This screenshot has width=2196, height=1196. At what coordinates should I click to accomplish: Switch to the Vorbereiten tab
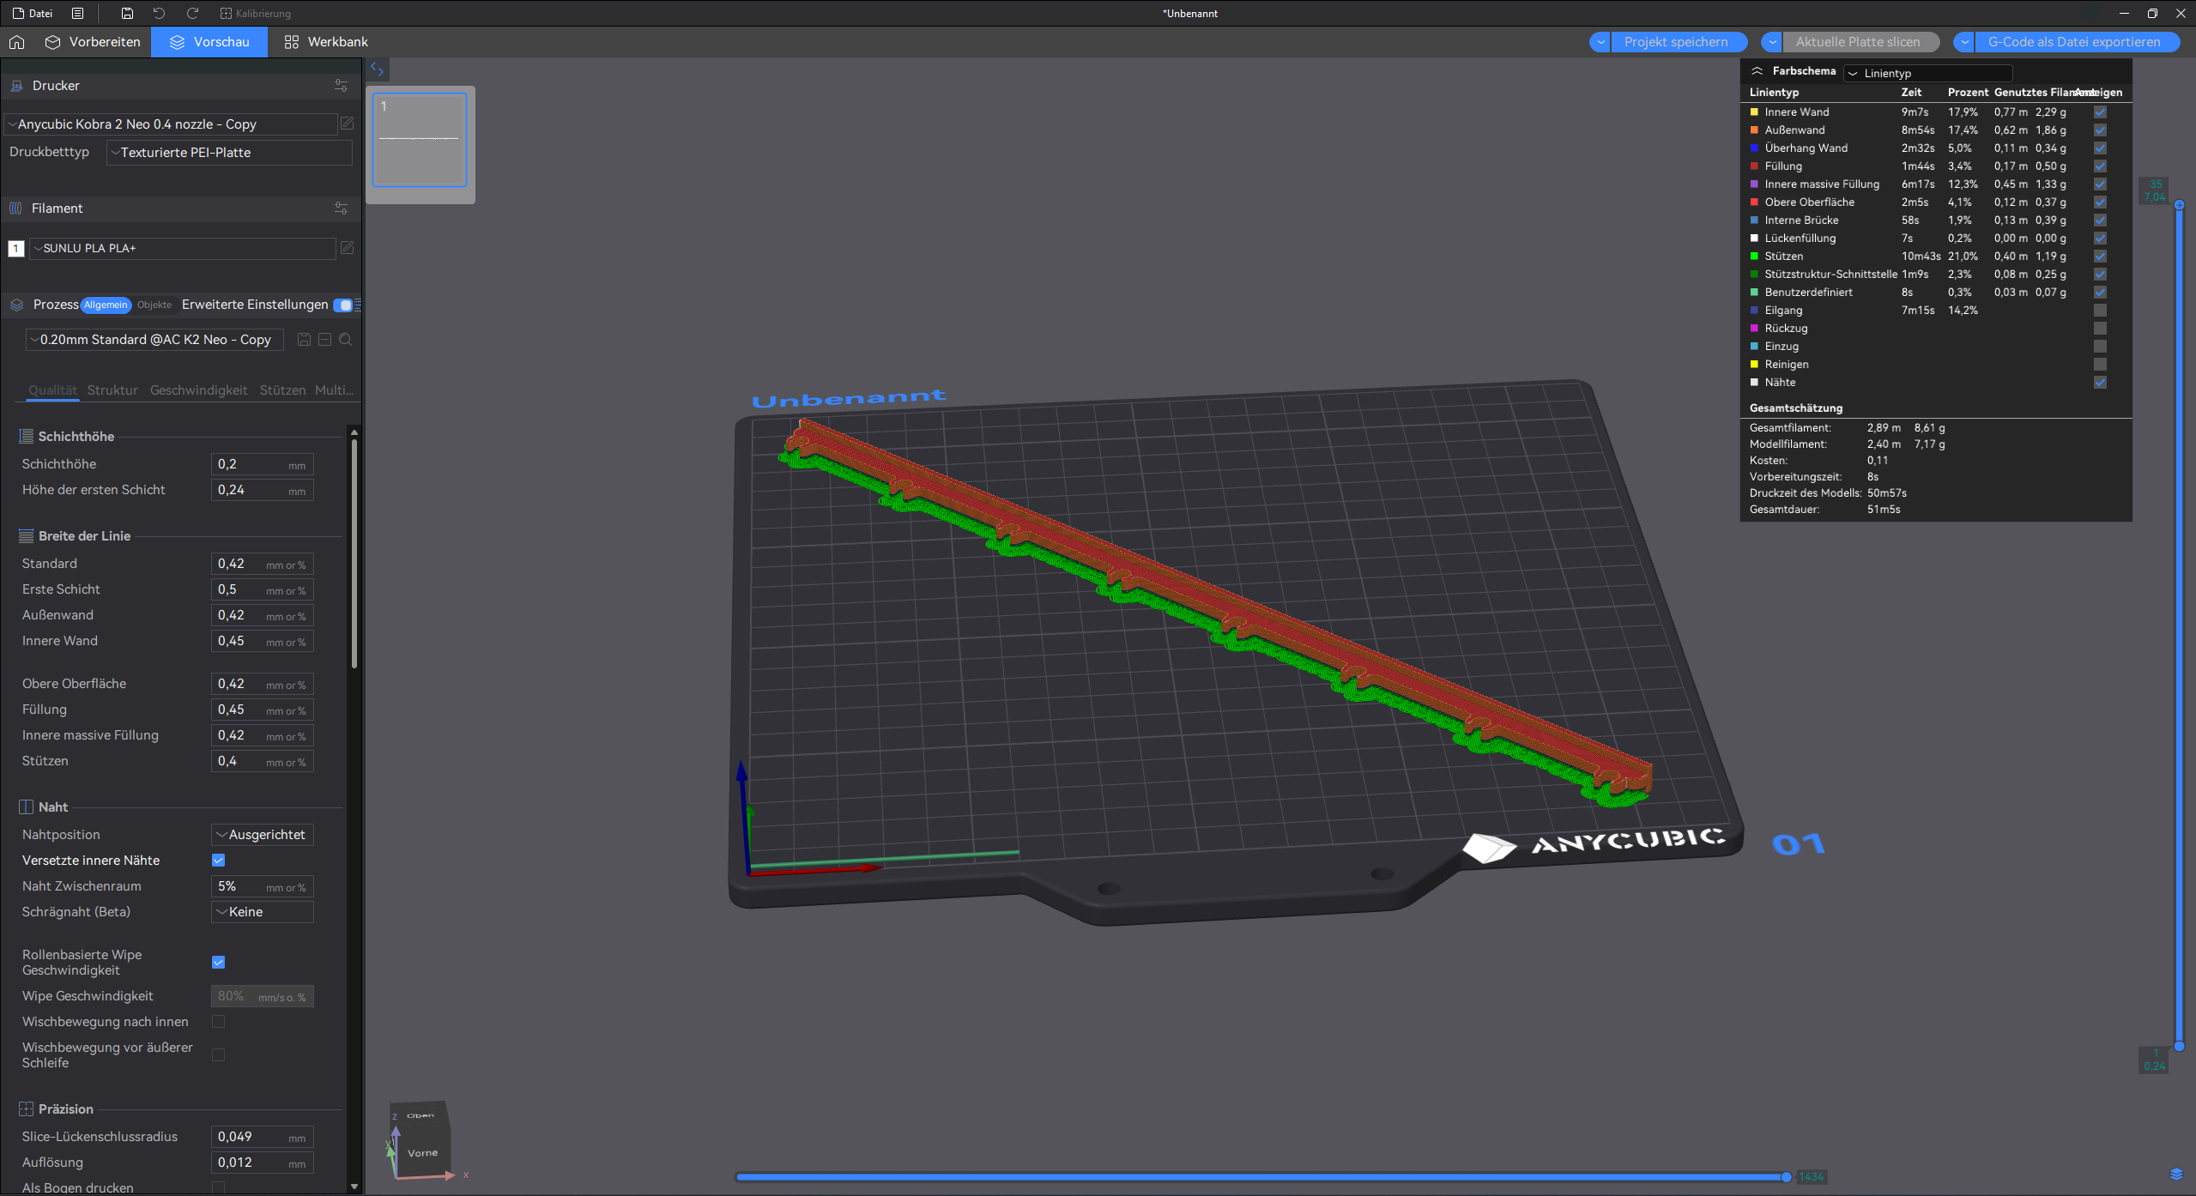pyautogui.click(x=93, y=42)
